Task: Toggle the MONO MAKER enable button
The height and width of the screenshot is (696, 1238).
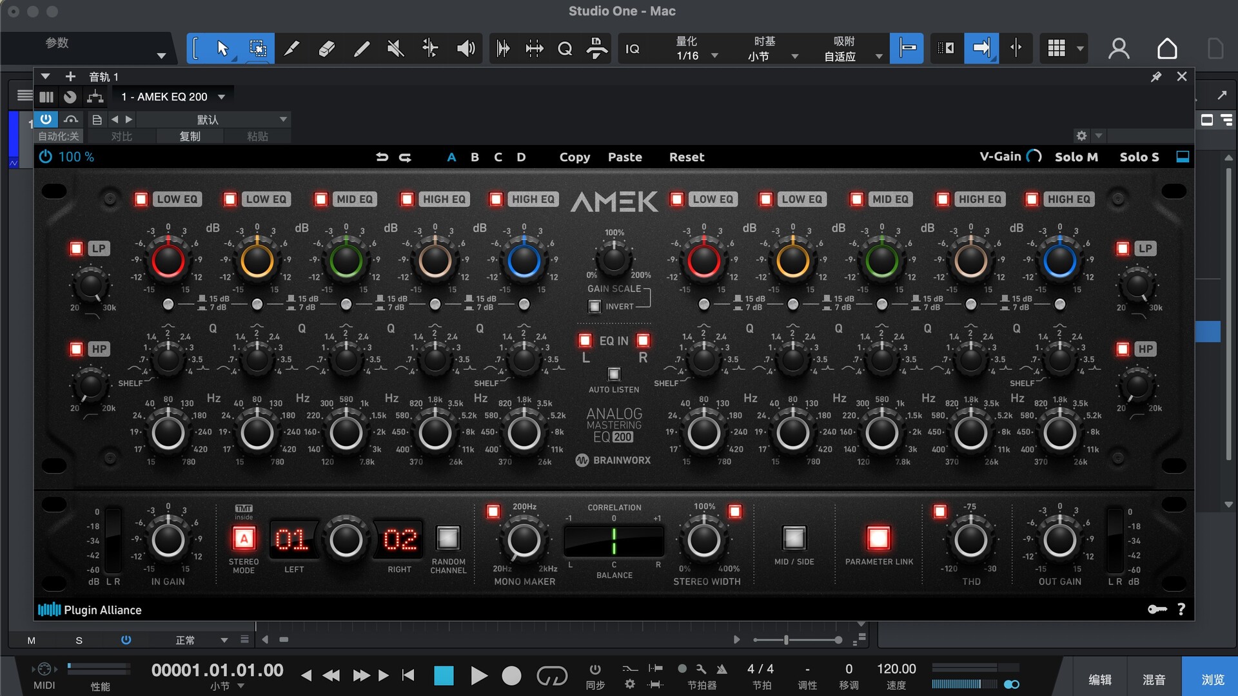Action: (x=493, y=511)
